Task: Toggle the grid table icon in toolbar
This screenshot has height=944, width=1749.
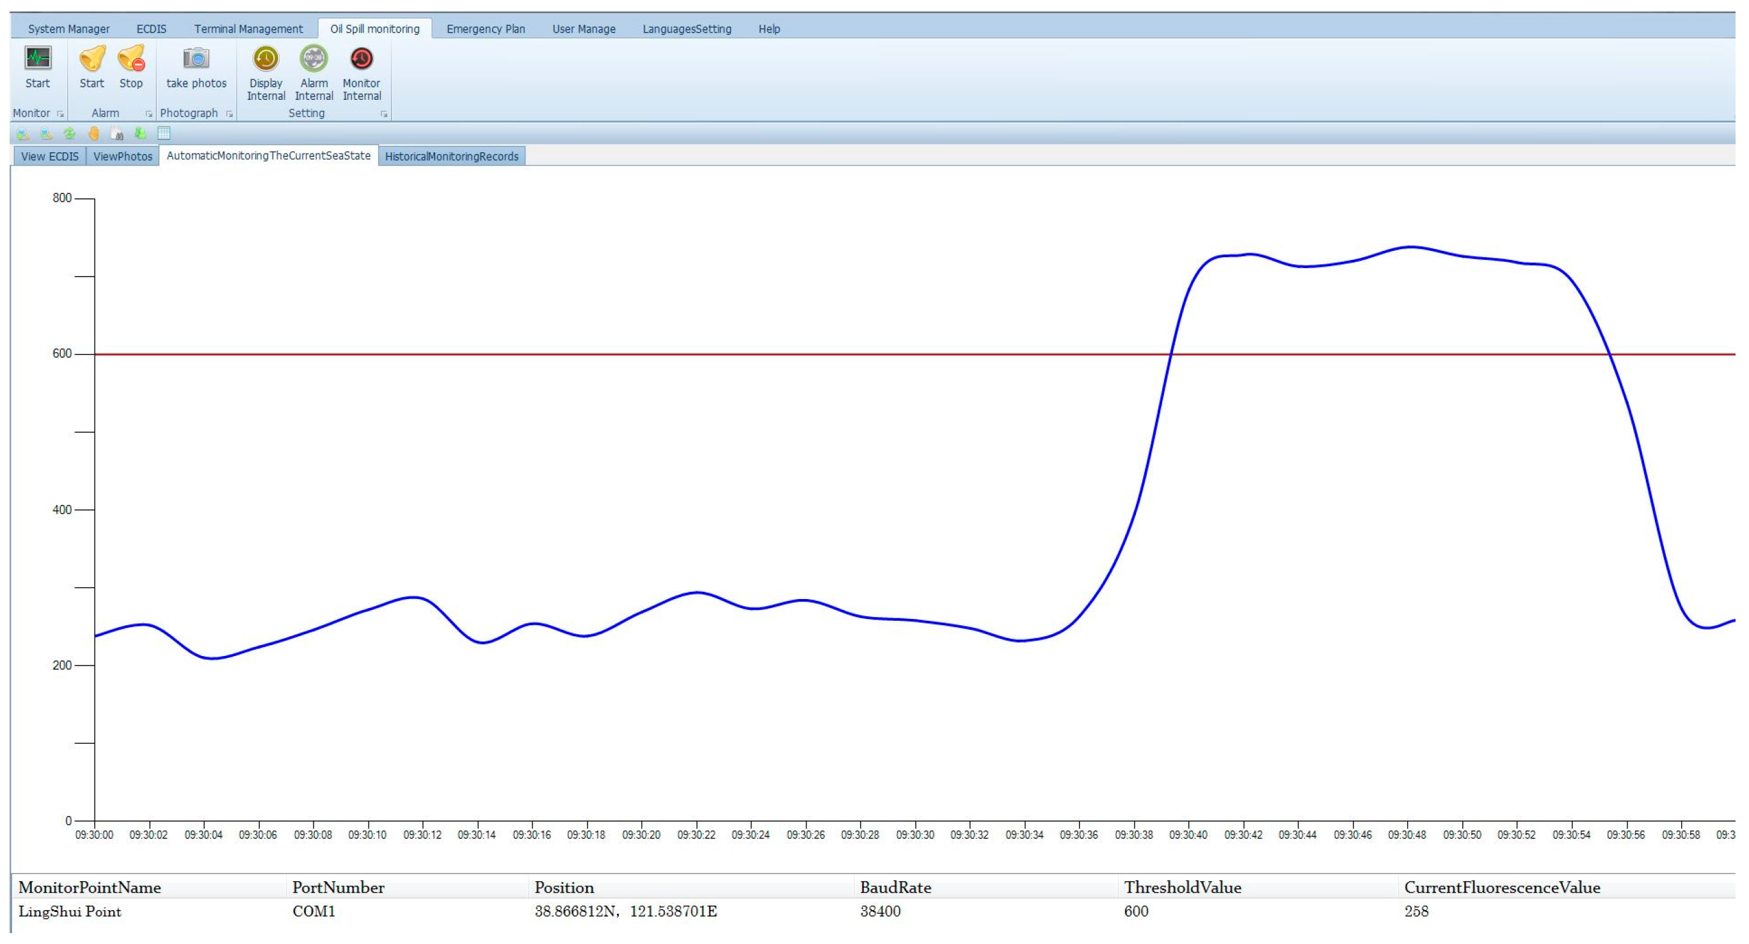Action: coord(164,134)
